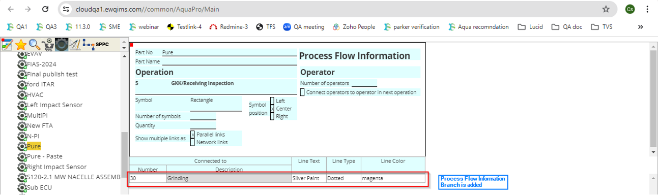Click the gear icon beside FIAS-2024
Screen dimensions: 658x195
pyautogui.click(x=22, y=64)
